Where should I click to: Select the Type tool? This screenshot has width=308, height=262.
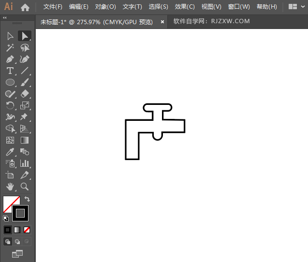(x=10, y=71)
